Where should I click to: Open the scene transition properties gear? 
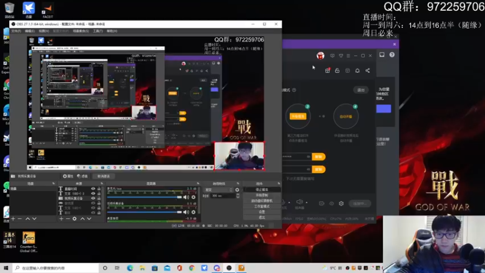click(x=237, y=190)
